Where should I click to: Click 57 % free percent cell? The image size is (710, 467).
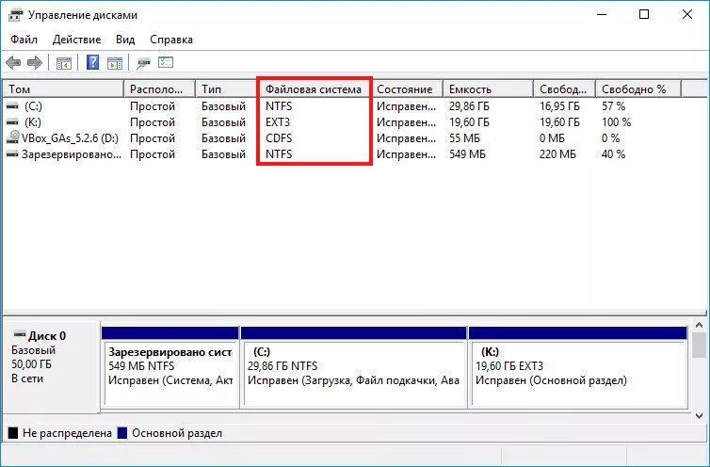click(x=614, y=106)
